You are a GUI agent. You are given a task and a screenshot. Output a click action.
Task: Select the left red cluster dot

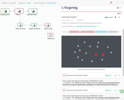[x=96, y=54]
